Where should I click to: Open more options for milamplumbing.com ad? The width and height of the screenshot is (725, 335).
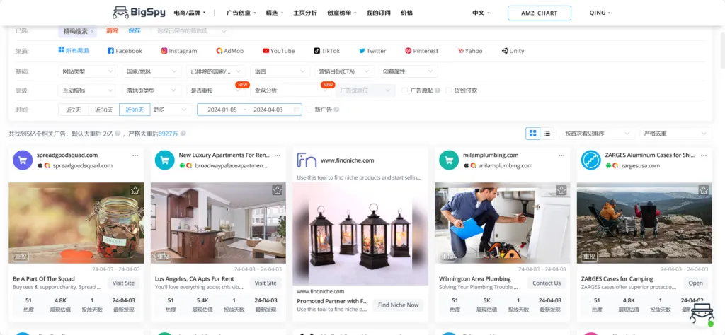[561, 155]
